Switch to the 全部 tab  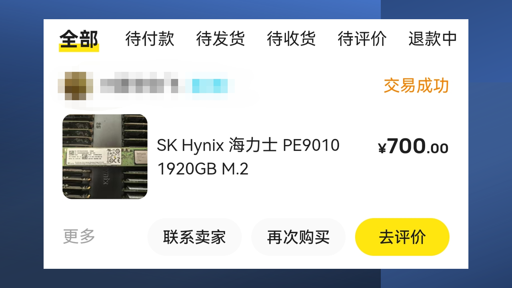click(79, 40)
